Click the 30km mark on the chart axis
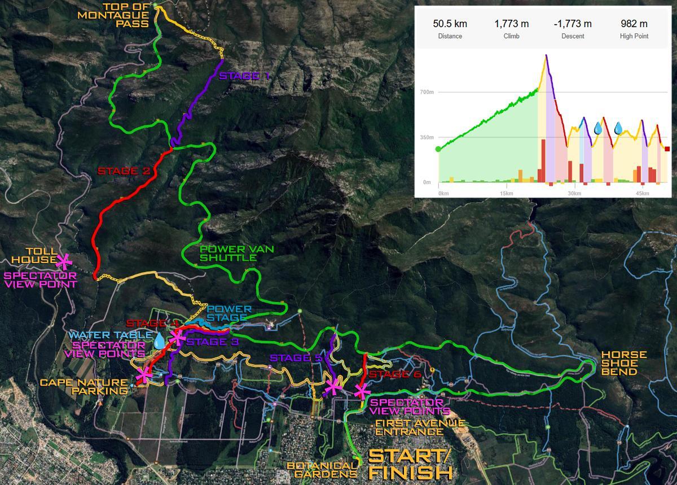Viewport: 677px width, 485px height. click(x=574, y=193)
